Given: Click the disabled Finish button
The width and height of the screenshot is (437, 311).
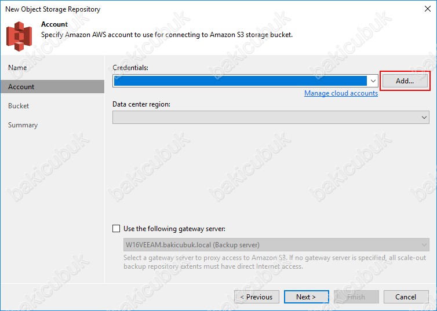Looking at the screenshot, I should coord(356,297).
